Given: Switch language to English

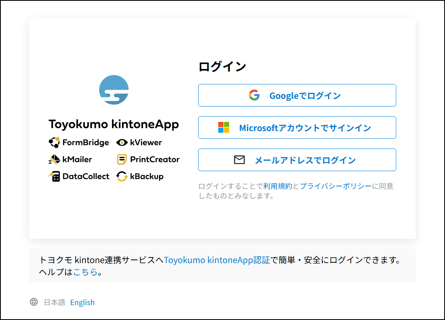Looking at the screenshot, I should point(82,302).
